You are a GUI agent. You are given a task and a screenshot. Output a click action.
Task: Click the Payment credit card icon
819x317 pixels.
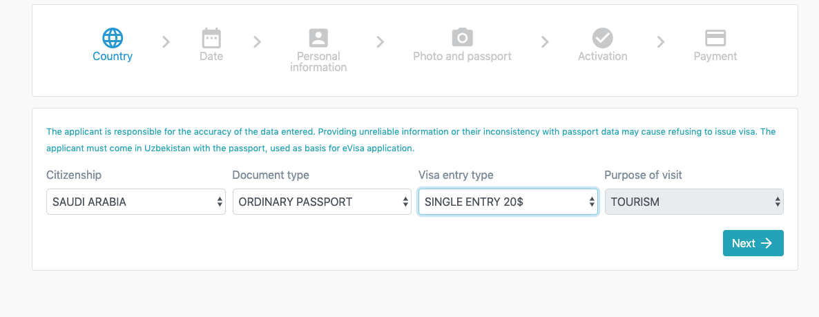tap(715, 37)
